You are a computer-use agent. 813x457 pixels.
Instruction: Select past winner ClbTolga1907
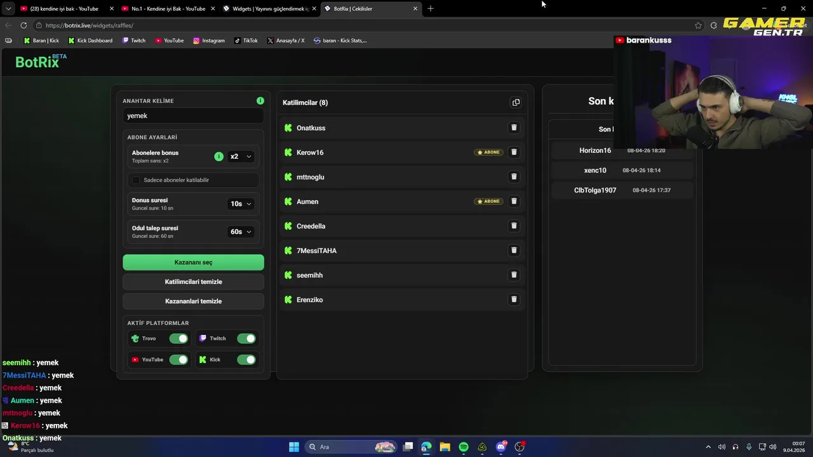pos(622,190)
